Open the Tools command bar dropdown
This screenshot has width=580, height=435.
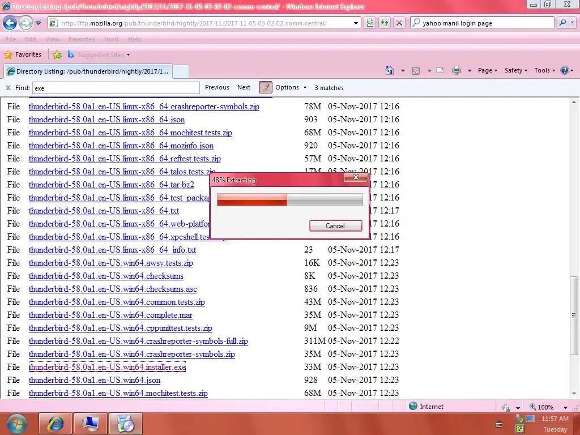coord(544,70)
